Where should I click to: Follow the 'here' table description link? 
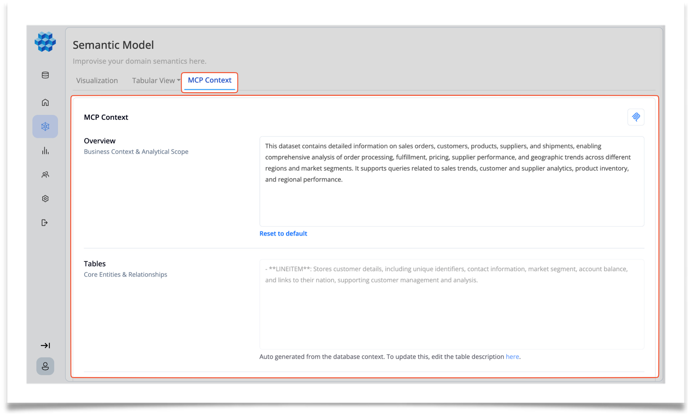(x=512, y=356)
